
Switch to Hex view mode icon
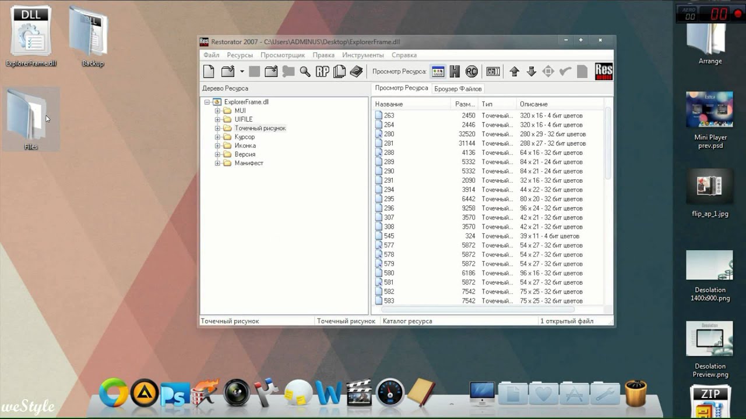tap(455, 72)
